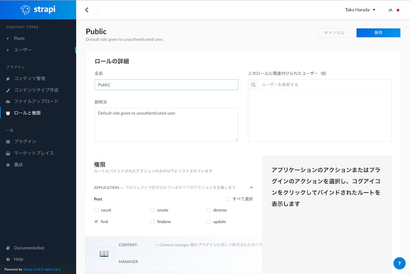Open the Documentation link

[29, 248]
